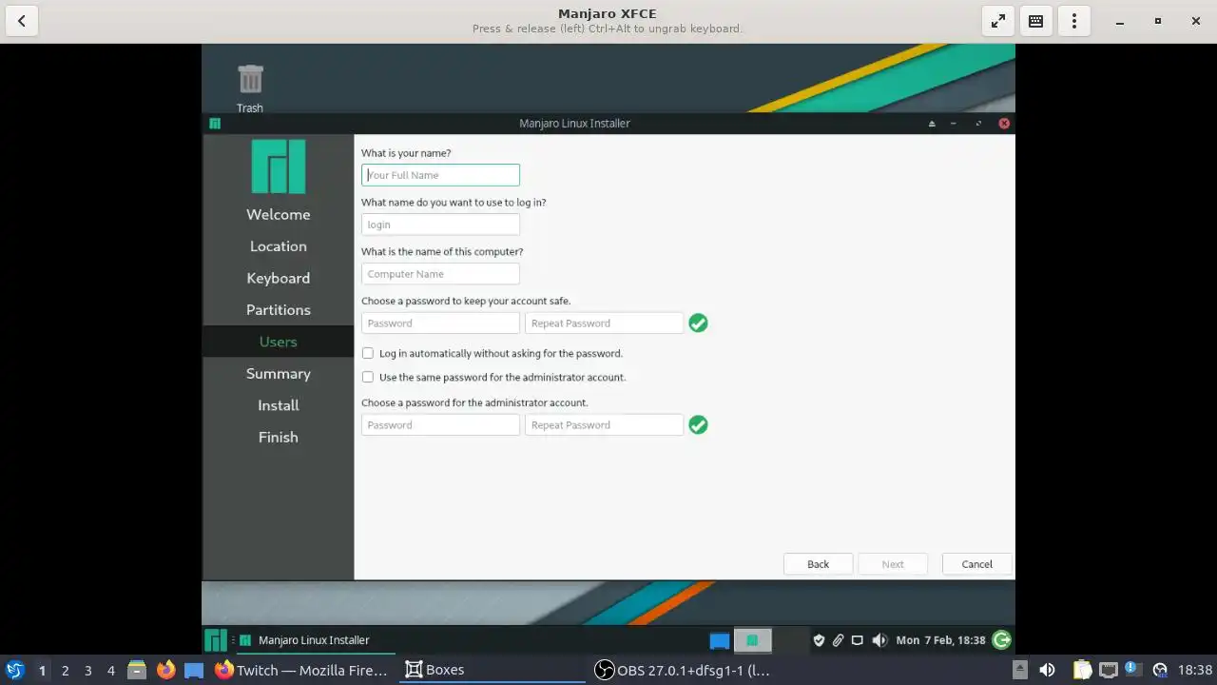This screenshot has width=1217, height=685.
Task: Toggle fullscreen in the Boxes header bar
Action: [x=998, y=21]
